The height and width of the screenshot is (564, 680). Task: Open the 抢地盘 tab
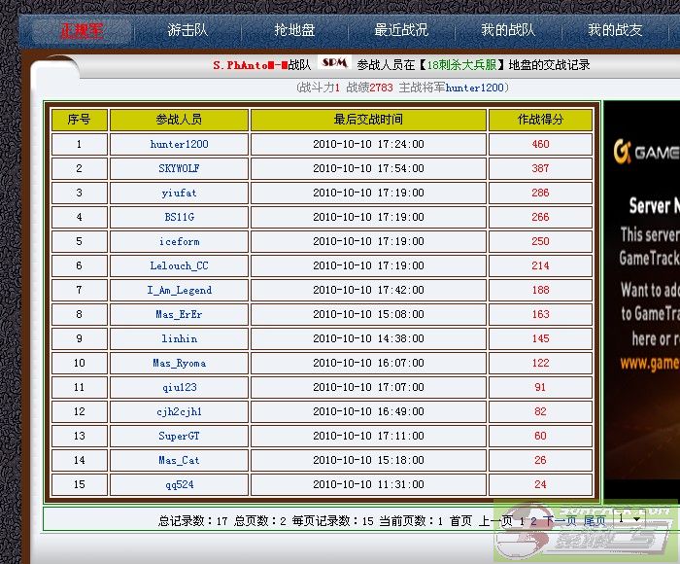pyautogui.click(x=294, y=30)
